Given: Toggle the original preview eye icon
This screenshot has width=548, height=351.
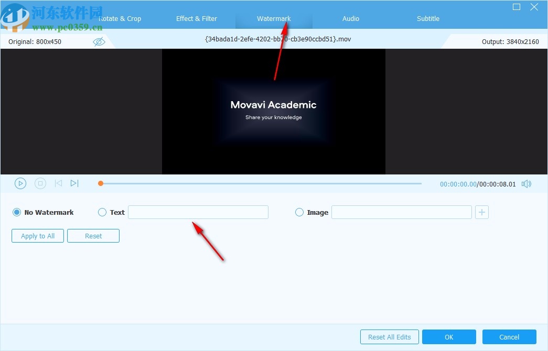Looking at the screenshot, I should click(x=99, y=42).
